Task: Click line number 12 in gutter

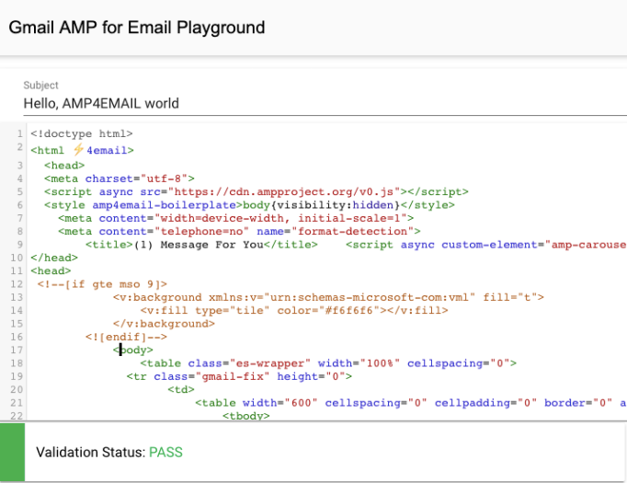Action: coord(17,284)
